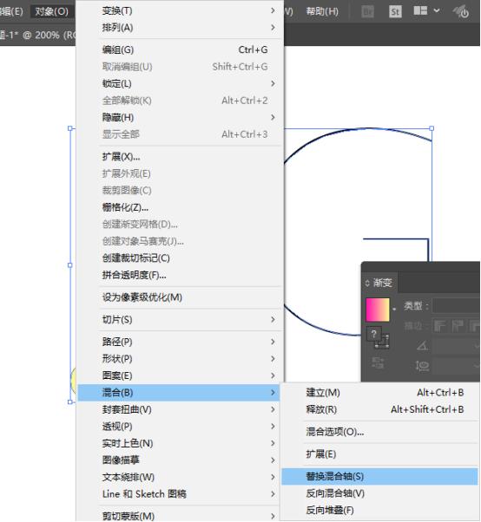Click the gradient aspect ratio icon
The width and height of the screenshot is (481, 522).
coord(422,366)
